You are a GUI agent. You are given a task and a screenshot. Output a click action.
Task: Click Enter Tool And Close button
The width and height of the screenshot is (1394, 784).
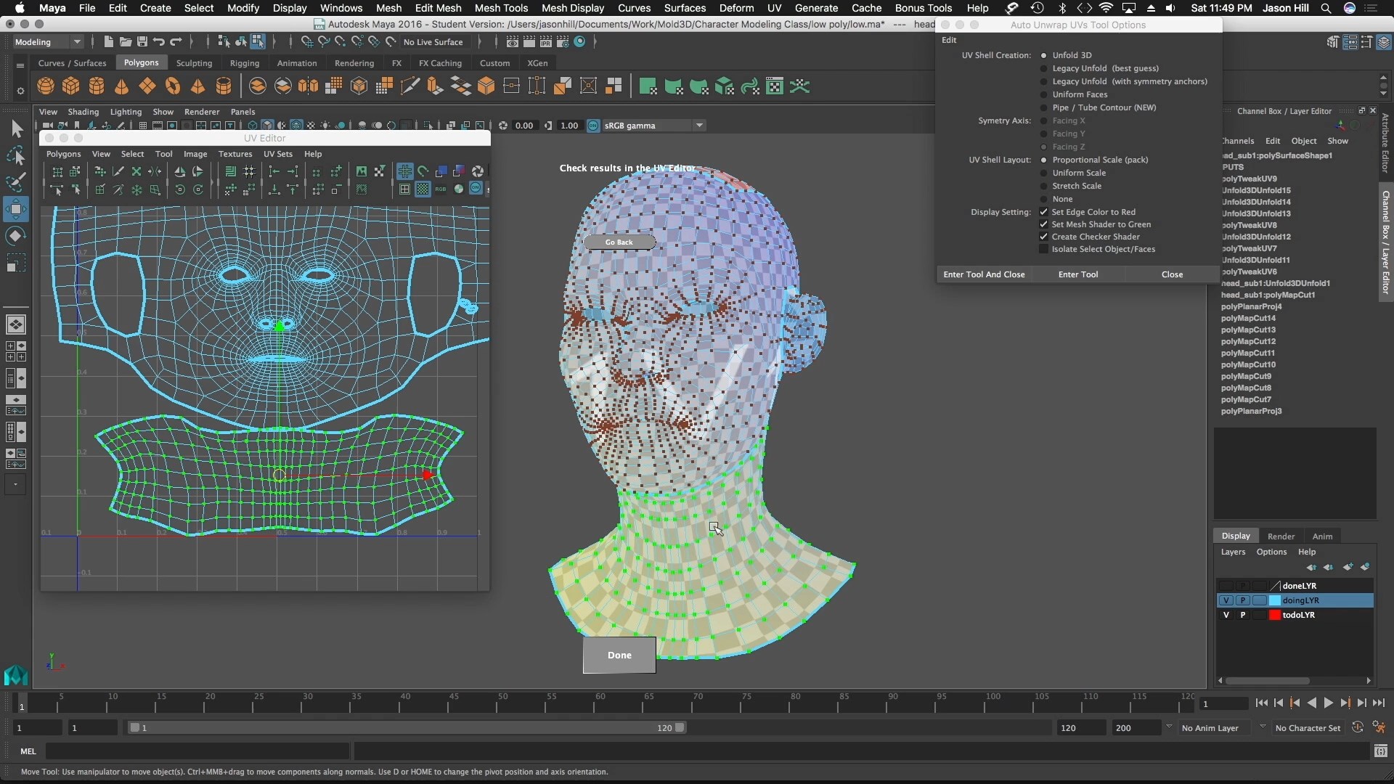click(x=984, y=274)
